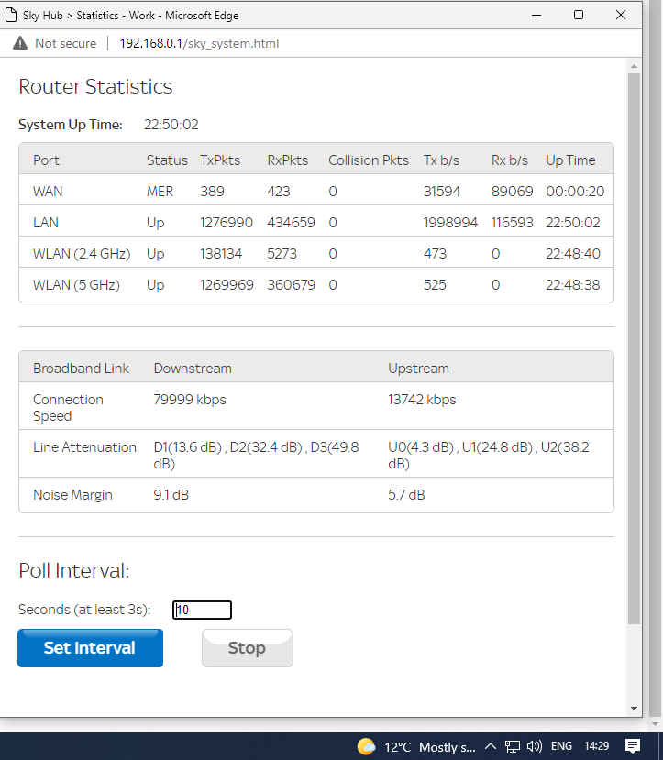Click the Not secure label text

65,43
